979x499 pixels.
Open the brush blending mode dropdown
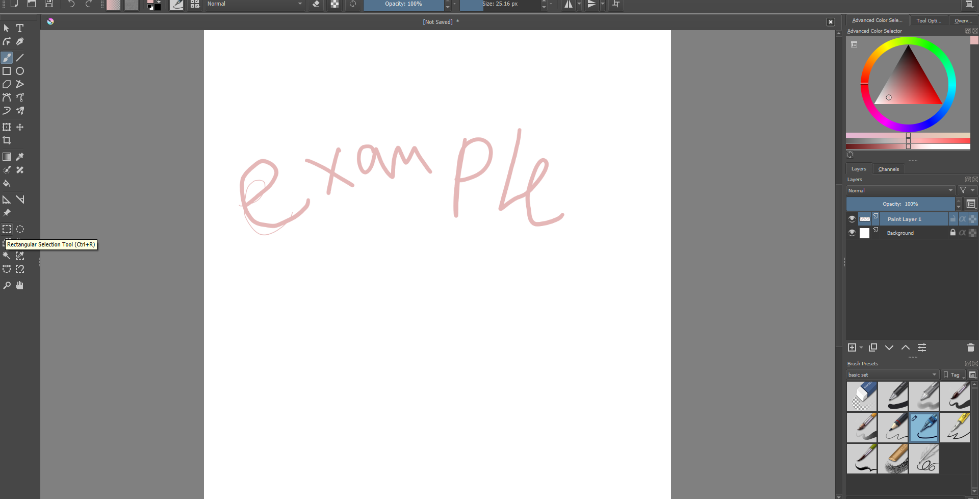[x=254, y=4]
